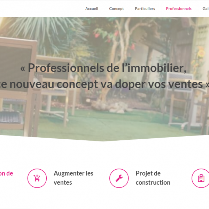The height and width of the screenshot is (209, 209).
Task: Click the "Projet de construction" heading
Action: coord(153,178)
